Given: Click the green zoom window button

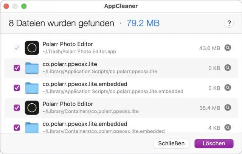Looking at the screenshot, I should pos(24,6).
